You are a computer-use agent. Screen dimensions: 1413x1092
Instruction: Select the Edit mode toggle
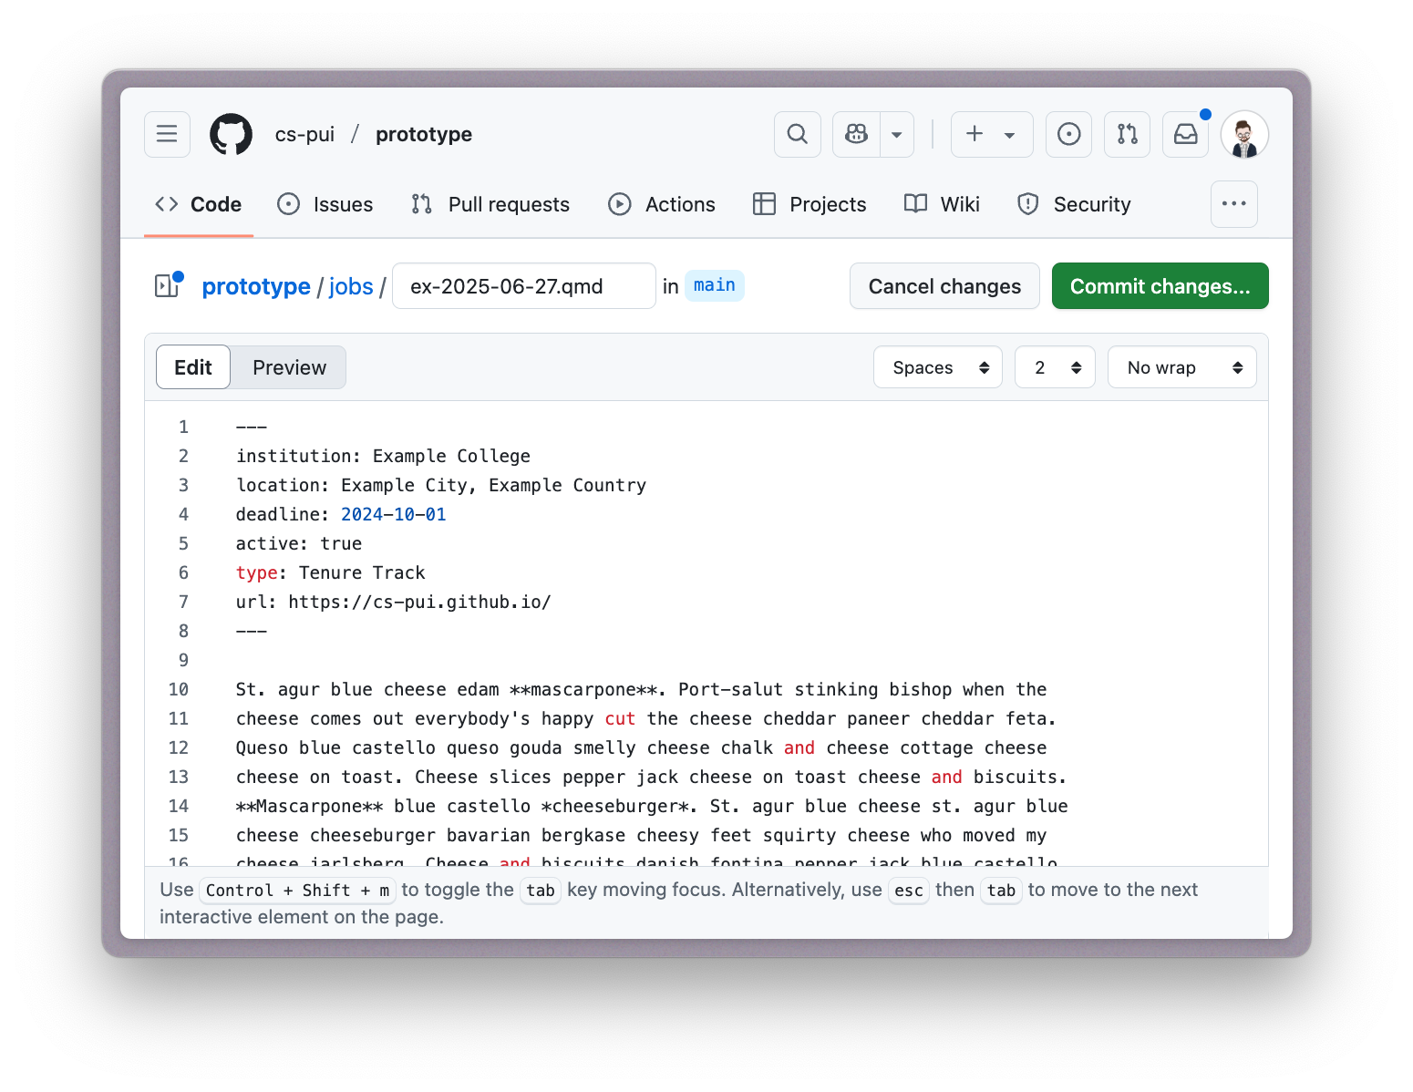pos(193,367)
